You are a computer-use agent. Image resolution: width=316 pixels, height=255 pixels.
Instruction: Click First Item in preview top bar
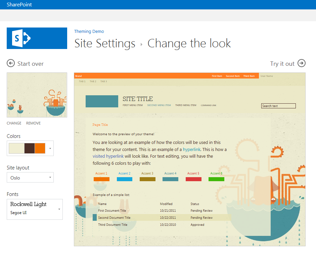[217, 76]
